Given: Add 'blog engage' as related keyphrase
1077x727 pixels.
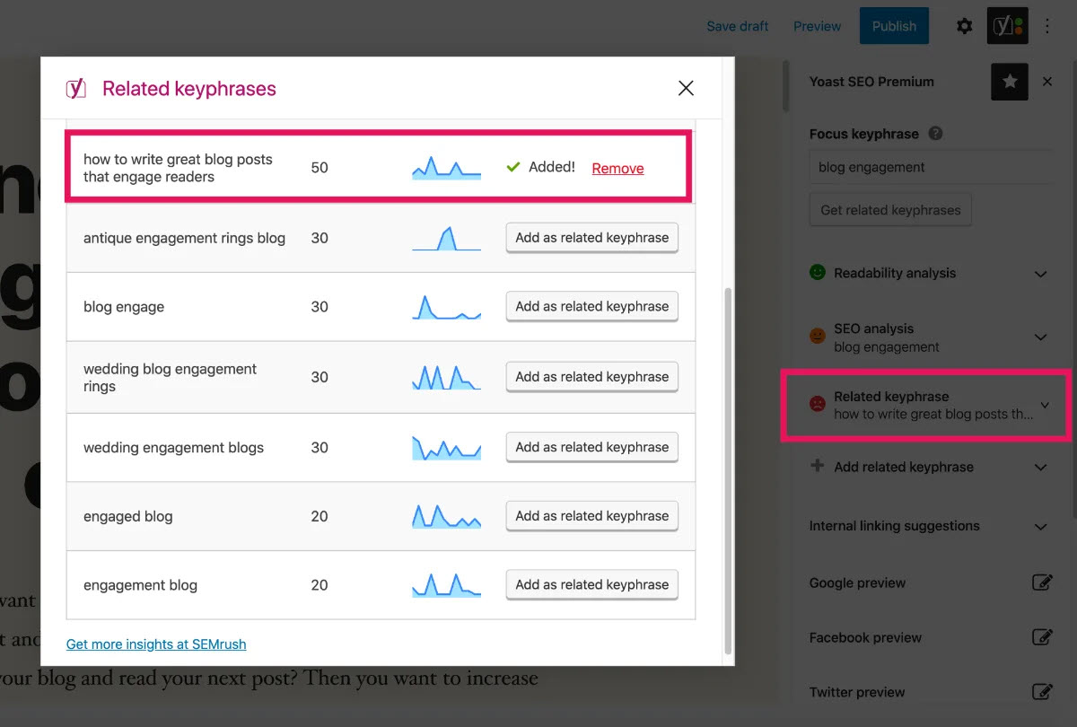Looking at the screenshot, I should pyautogui.click(x=592, y=306).
